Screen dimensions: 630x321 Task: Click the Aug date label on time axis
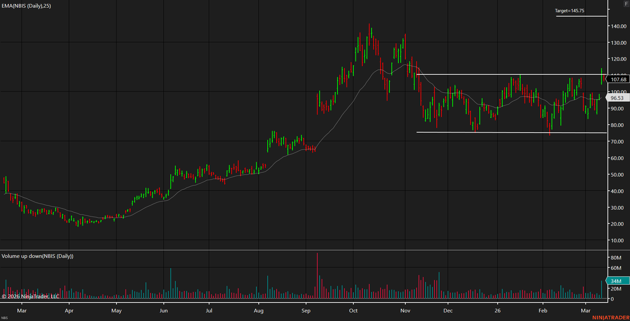[259, 310]
